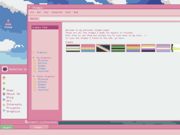This screenshot has height=135, width=180.
Task: Open Interests from the start menu
Action: 14,104
